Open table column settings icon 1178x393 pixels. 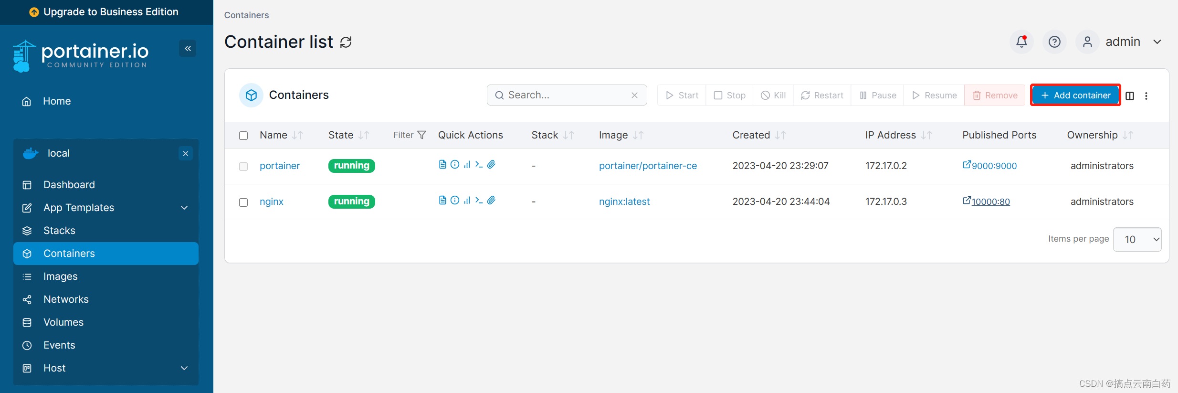(1130, 96)
